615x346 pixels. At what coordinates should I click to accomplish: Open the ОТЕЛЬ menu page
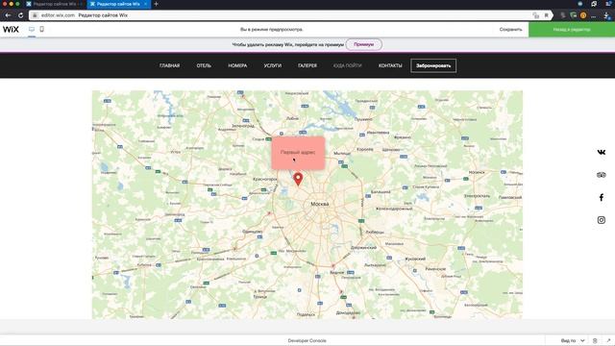(204, 66)
